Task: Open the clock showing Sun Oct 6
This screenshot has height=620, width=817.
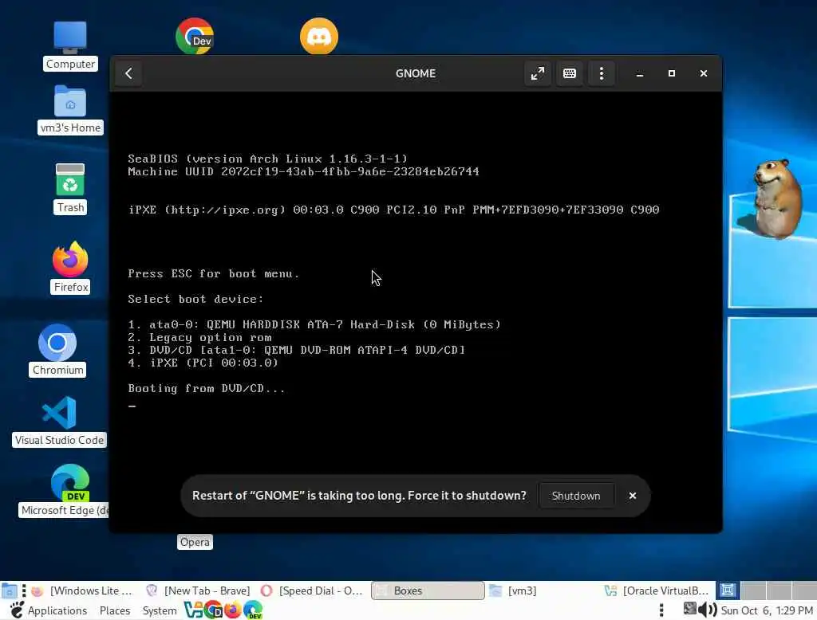Action: click(x=767, y=610)
